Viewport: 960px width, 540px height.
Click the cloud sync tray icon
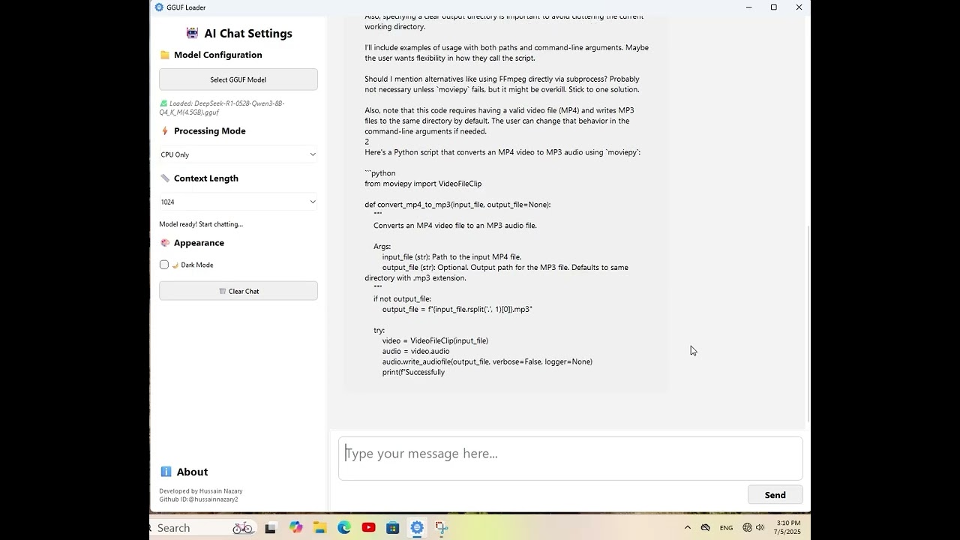coord(705,528)
